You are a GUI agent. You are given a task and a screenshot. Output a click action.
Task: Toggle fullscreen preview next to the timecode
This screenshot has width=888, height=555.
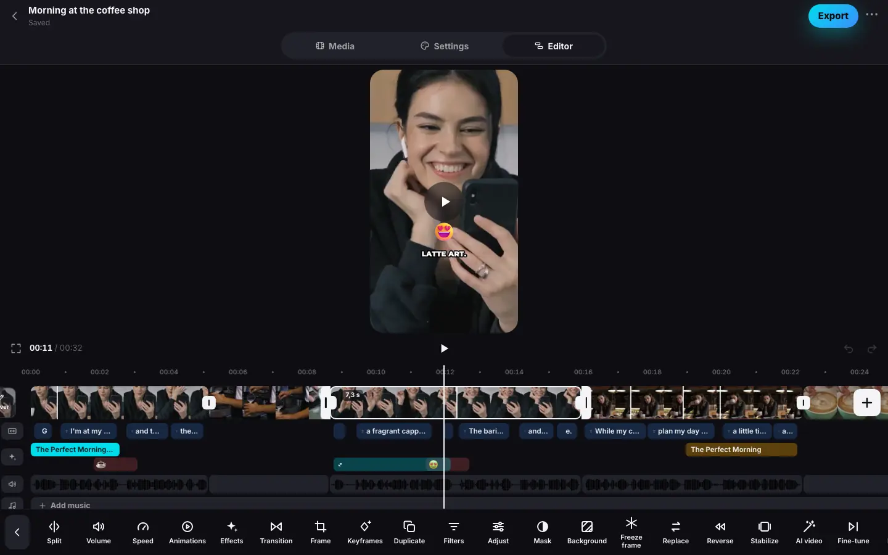[x=16, y=348]
